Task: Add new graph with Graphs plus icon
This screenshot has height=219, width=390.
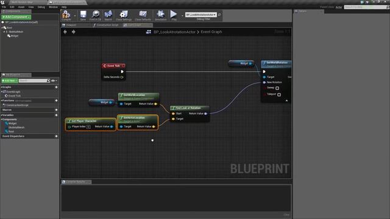Action: coord(56,87)
